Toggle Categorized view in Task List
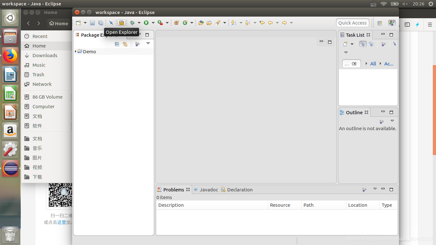Screen dimensions: 436x245 tap(363, 44)
